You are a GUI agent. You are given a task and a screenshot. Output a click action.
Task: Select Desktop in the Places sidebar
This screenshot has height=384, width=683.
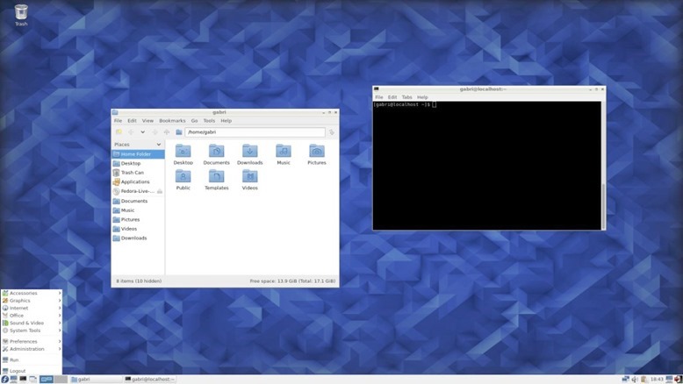(x=138, y=163)
